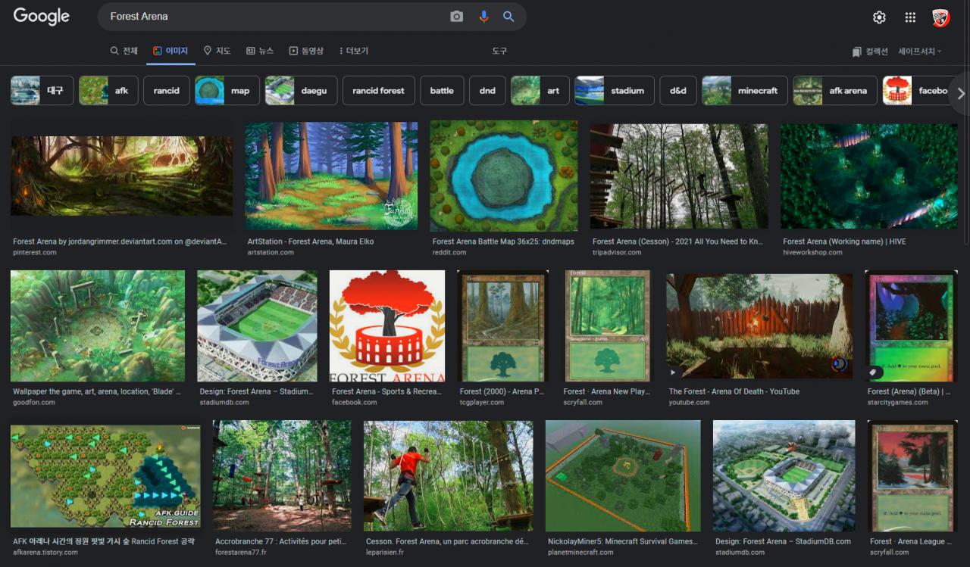Click the afkarena.tistory.com source text
This screenshot has height=567, width=970.
45,552
